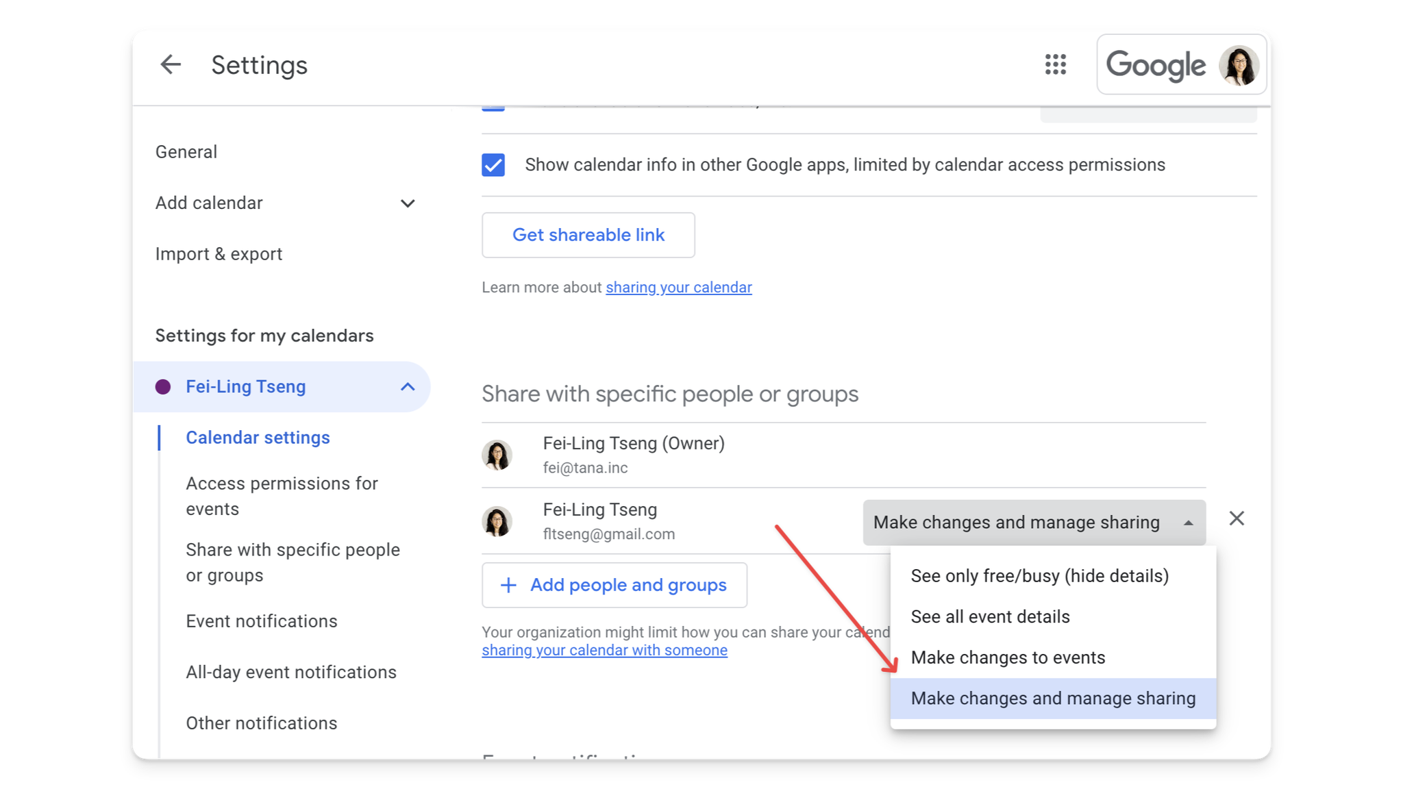This screenshot has width=1403, height=789.
Task: Uncheck Show calendar info in other Google apps
Action: coord(493,165)
